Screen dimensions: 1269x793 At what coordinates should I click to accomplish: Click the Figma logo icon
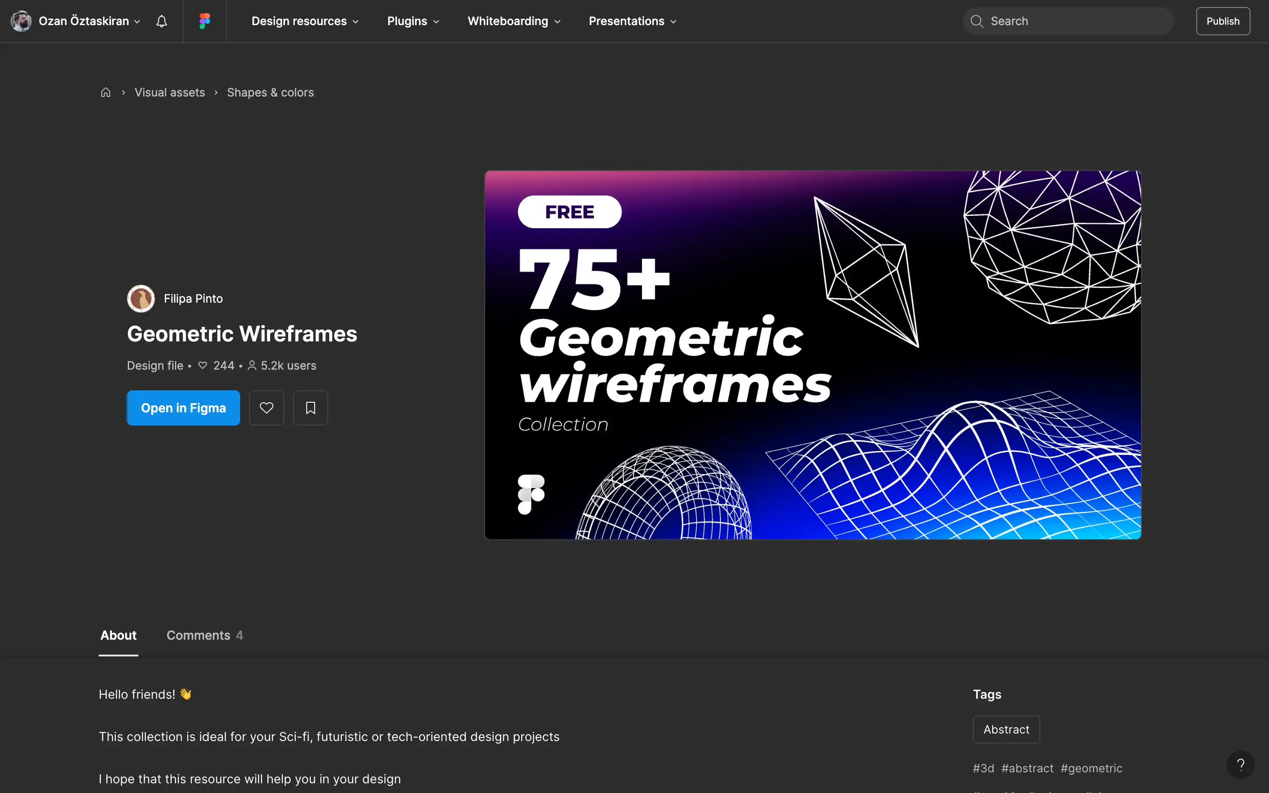click(x=204, y=21)
